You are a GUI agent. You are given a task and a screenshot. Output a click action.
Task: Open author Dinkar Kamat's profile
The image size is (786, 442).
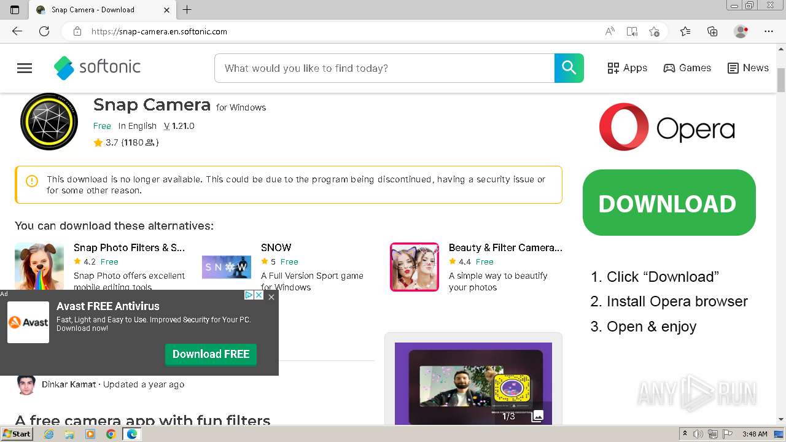[69, 384]
